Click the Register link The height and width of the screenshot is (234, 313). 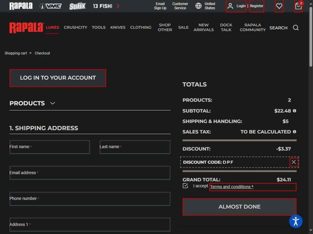[x=257, y=6]
